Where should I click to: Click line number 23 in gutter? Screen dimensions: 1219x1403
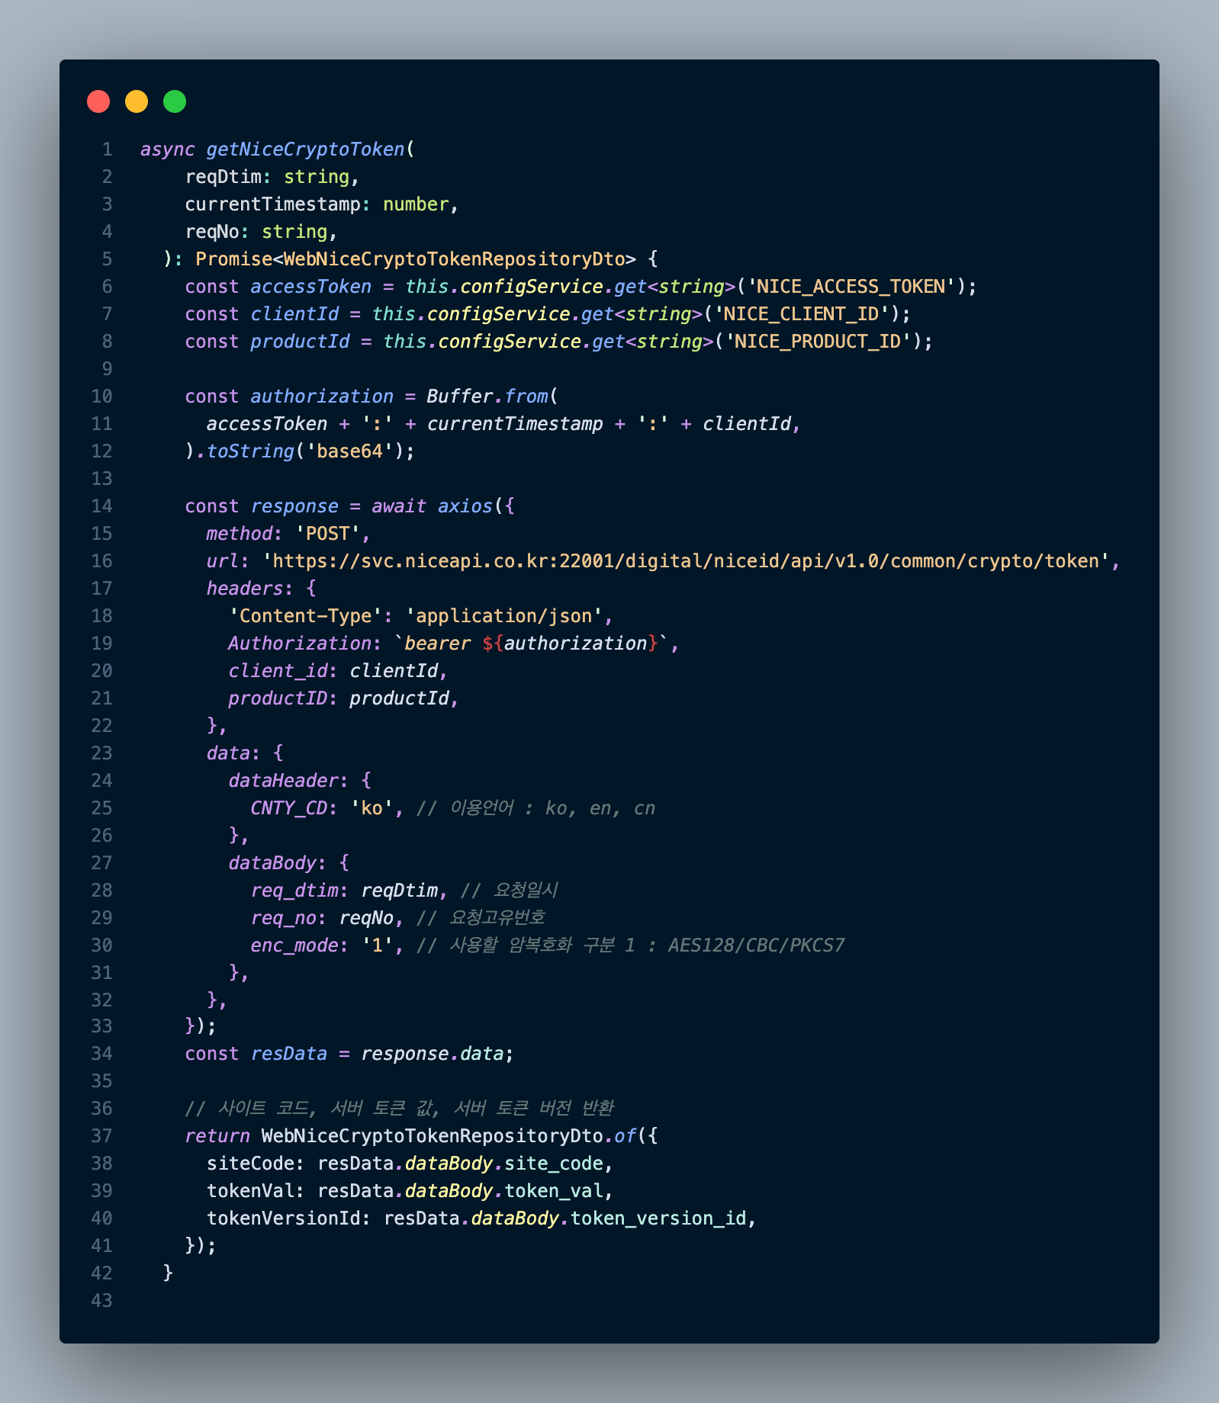pos(101,753)
